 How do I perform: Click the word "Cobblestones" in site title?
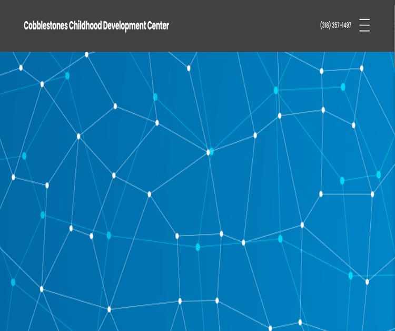click(45, 25)
